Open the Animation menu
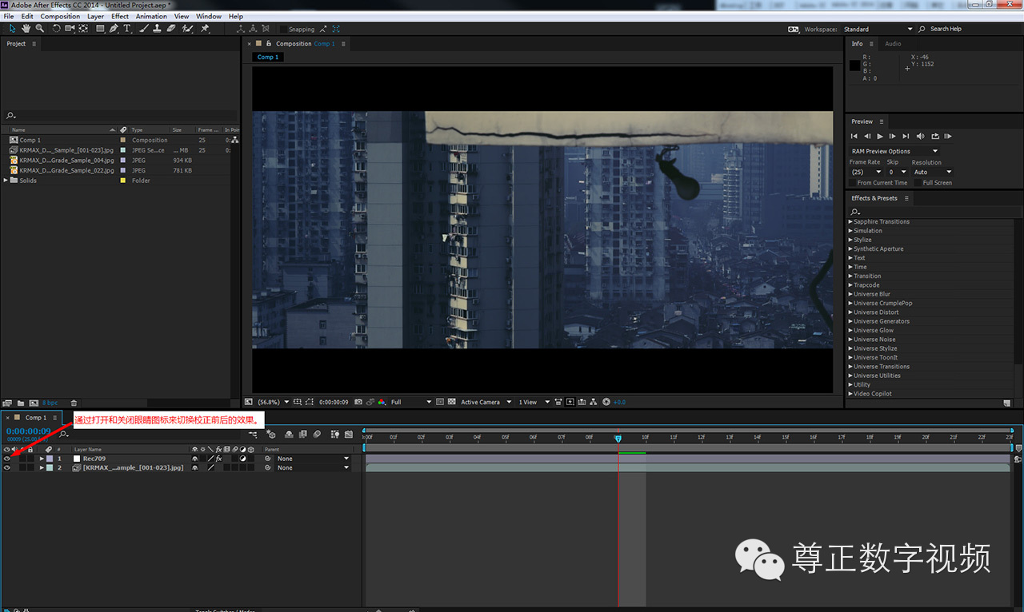1024x612 pixels. (151, 16)
